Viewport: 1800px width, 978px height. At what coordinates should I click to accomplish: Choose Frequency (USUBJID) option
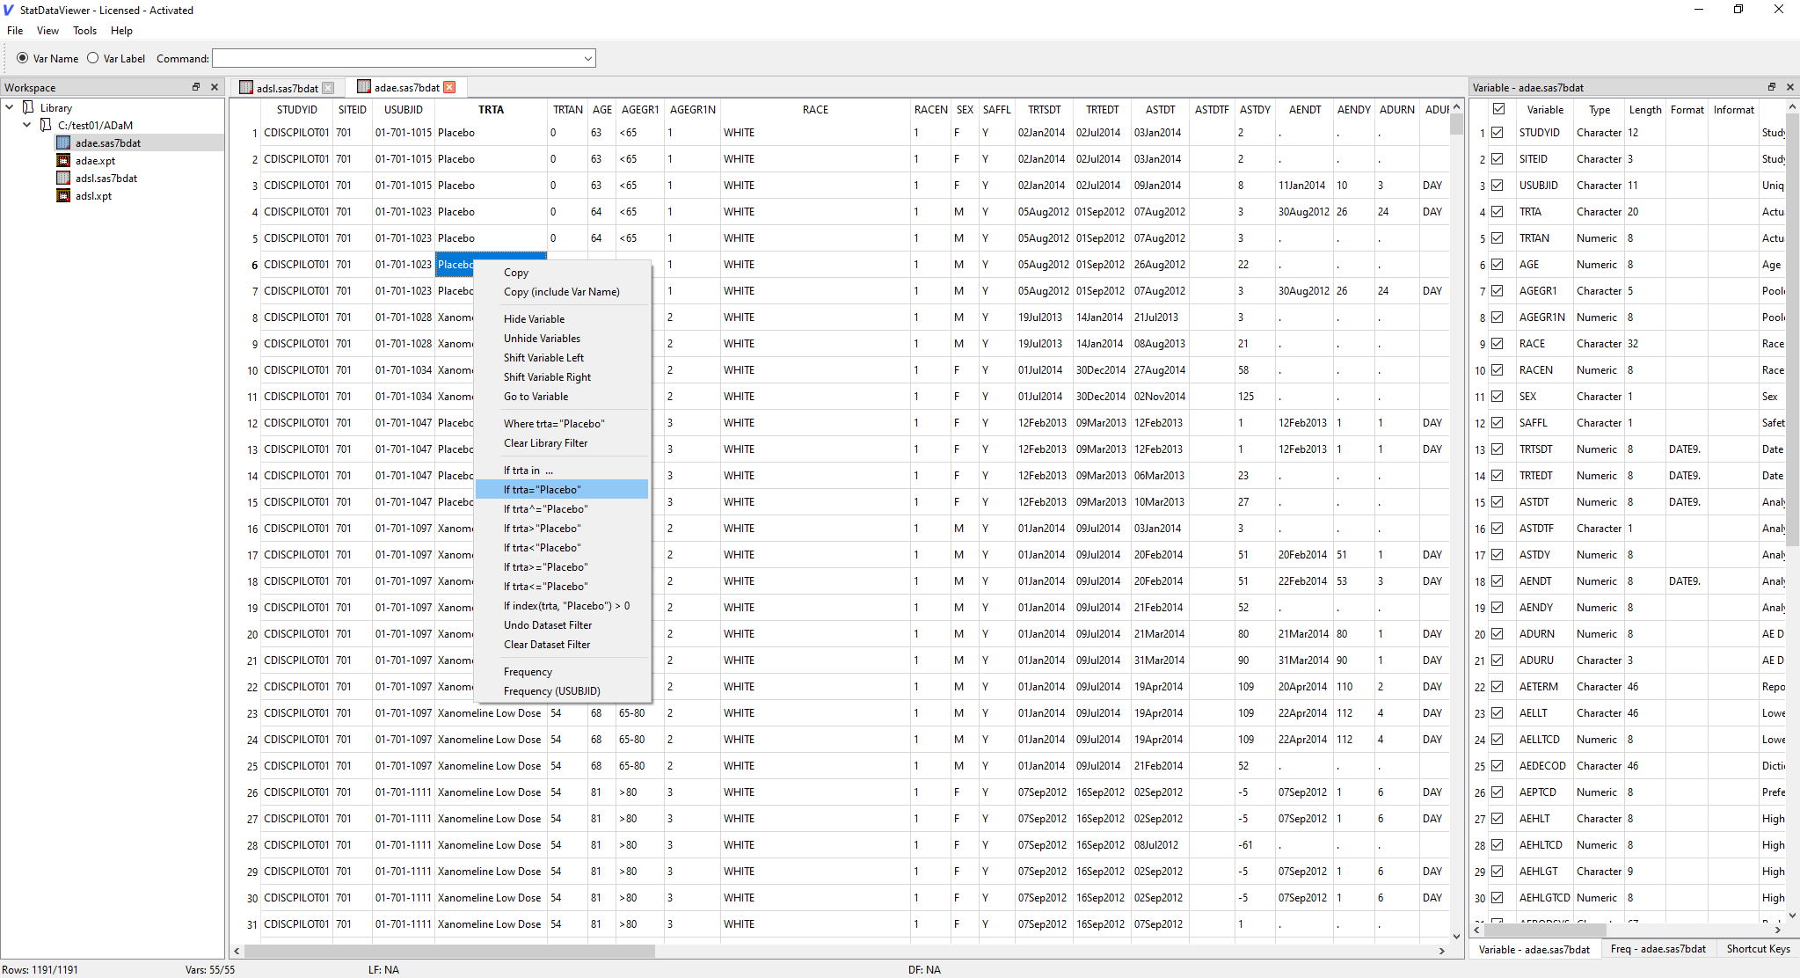562,691
